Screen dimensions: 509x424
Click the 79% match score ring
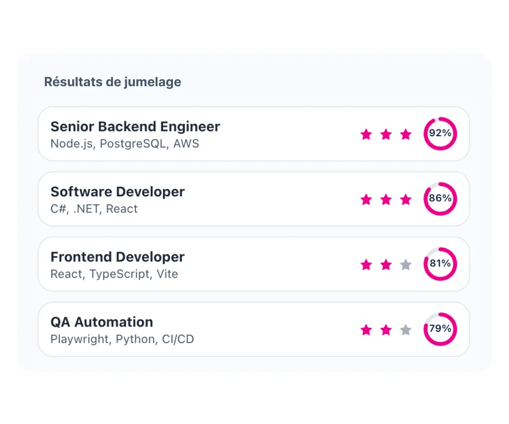pos(440,329)
